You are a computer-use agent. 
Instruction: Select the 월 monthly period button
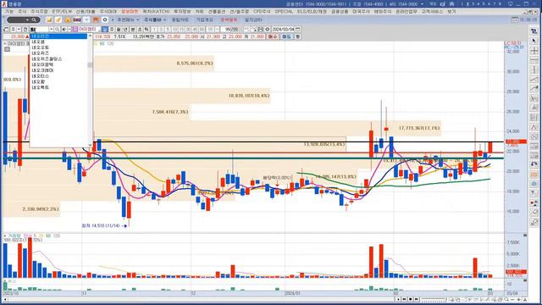click(x=119, y=30)
